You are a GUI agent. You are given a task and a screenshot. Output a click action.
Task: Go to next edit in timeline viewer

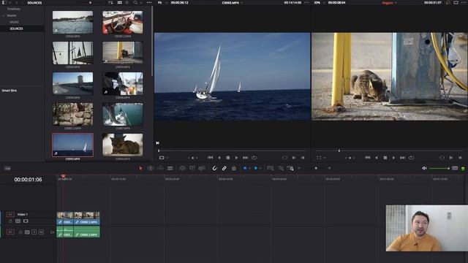pos(403,158)
